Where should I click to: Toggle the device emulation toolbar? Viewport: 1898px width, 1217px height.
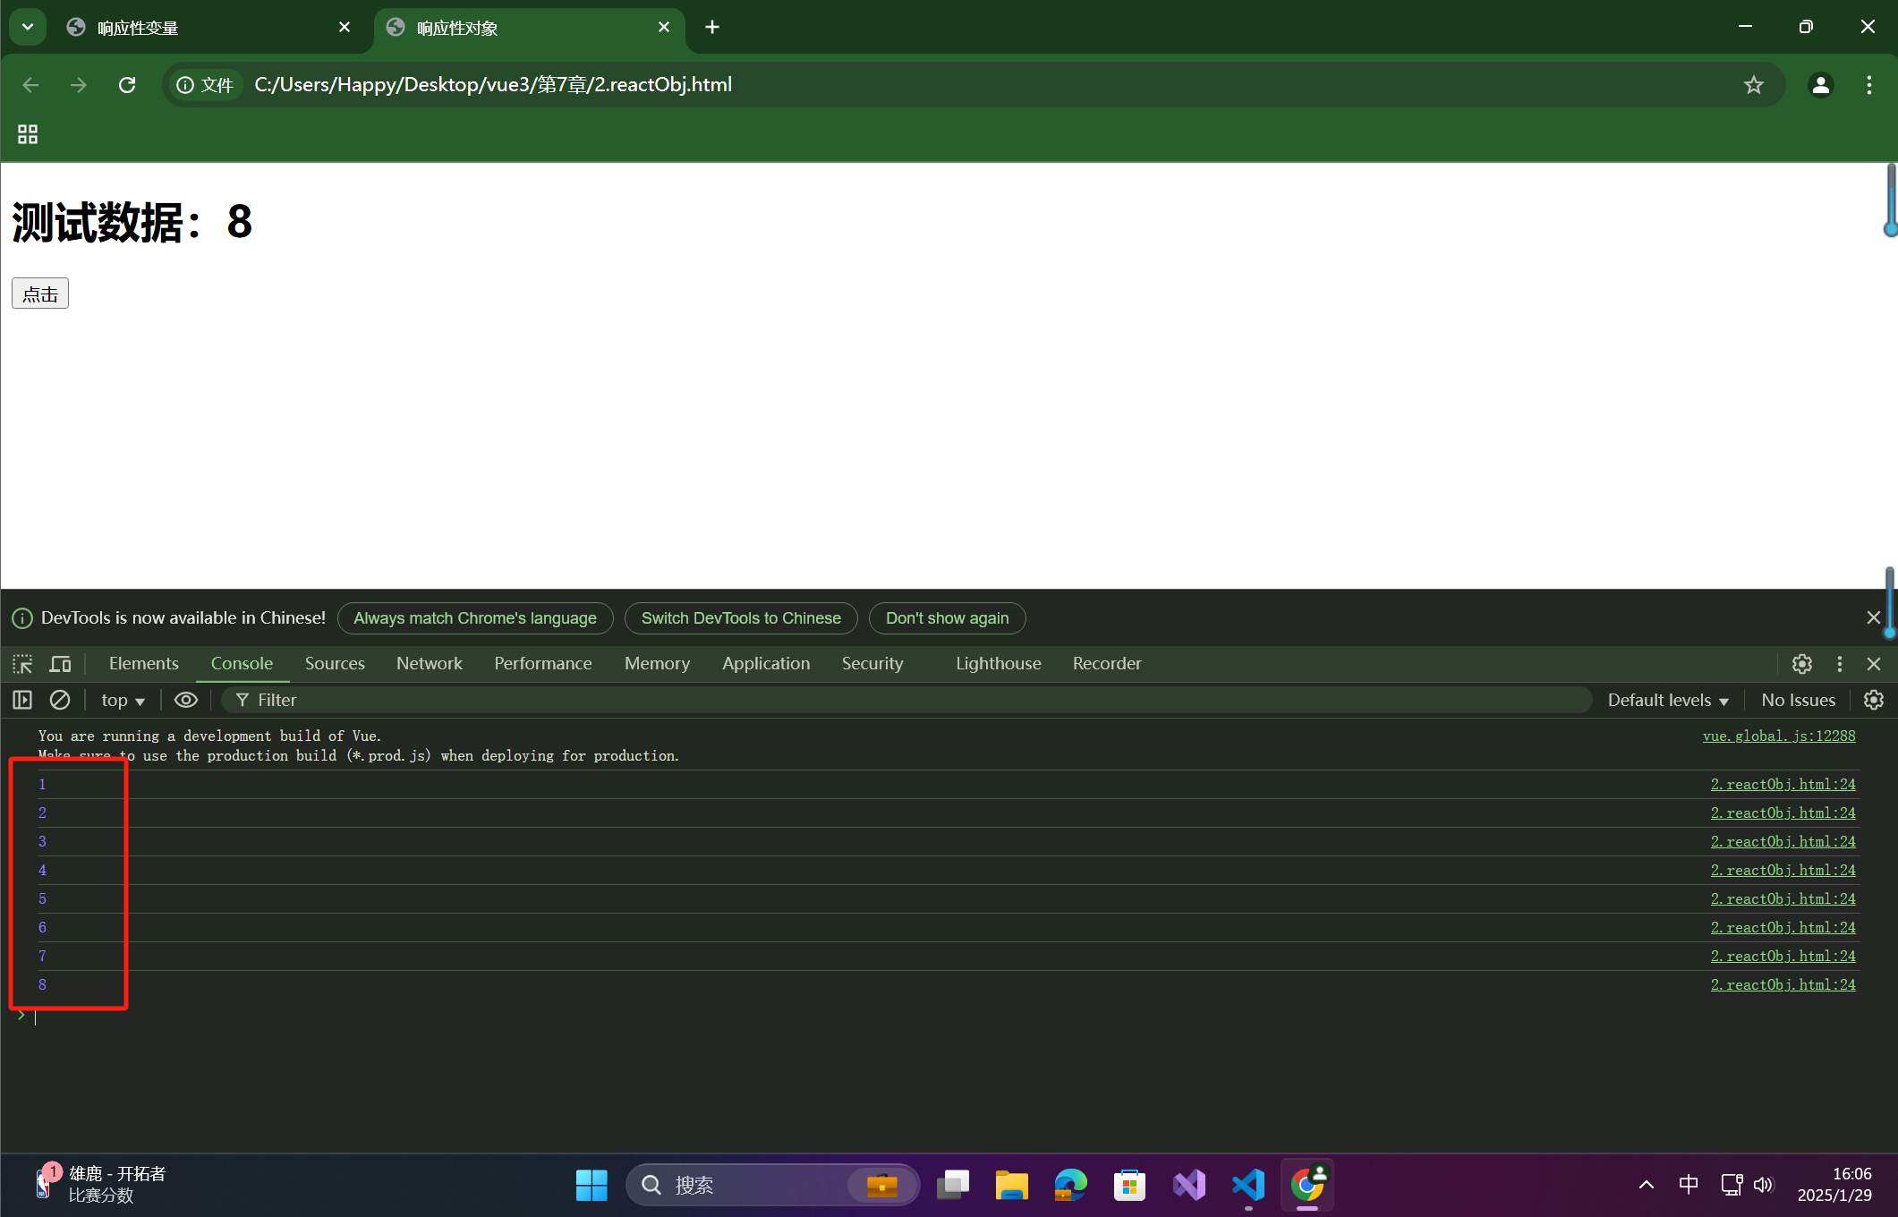point(60,663)
